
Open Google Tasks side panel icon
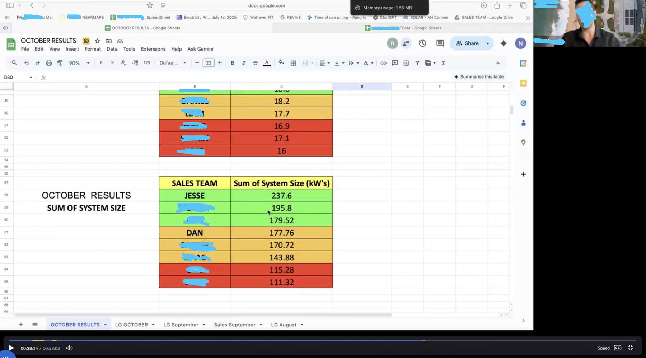(x=523, y=103)
